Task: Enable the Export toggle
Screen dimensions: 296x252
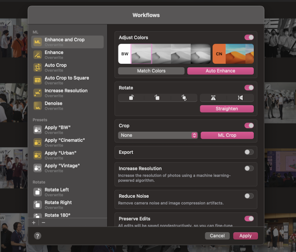Action: [x=249, y=152]
